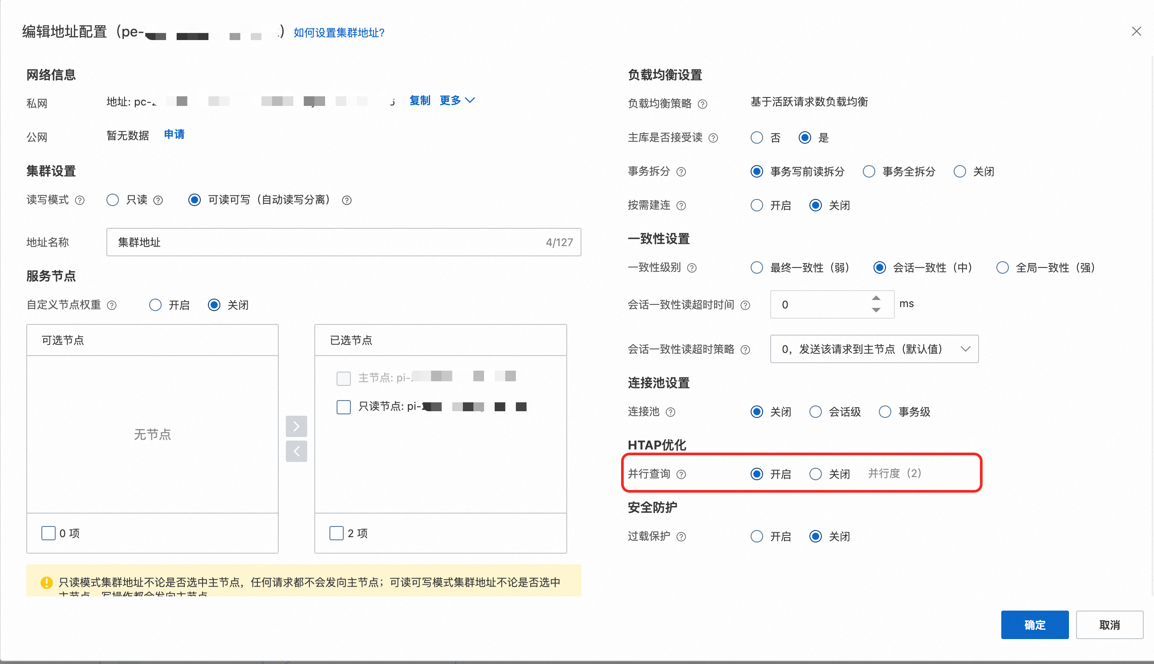Select 只读 read-write mode radio
1154x664 pixels.
[113, 200]
